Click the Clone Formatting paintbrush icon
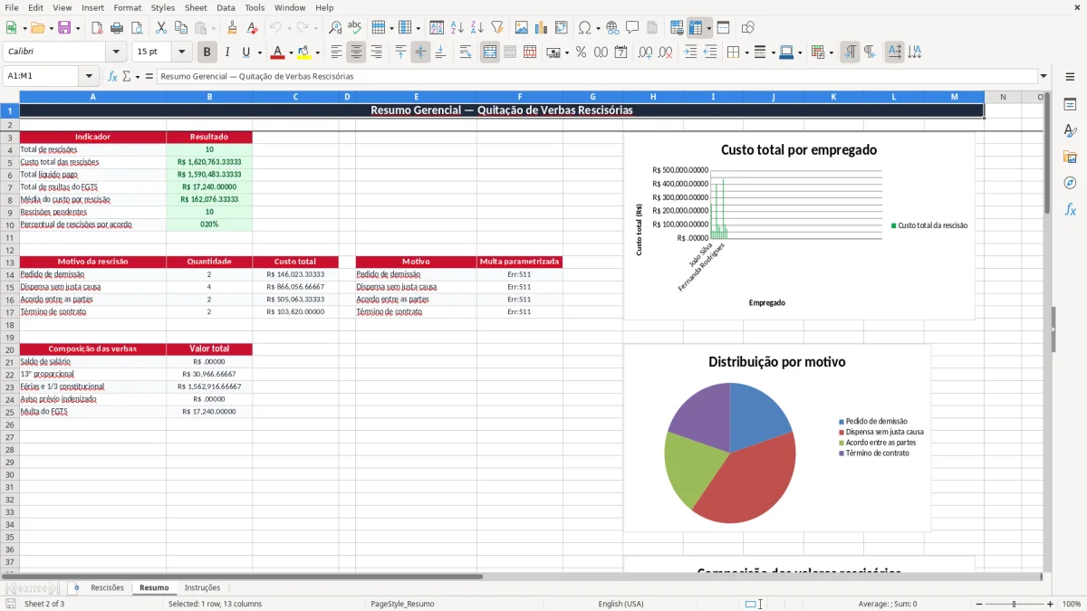The image size is (1087, 611). click(232, 28)
